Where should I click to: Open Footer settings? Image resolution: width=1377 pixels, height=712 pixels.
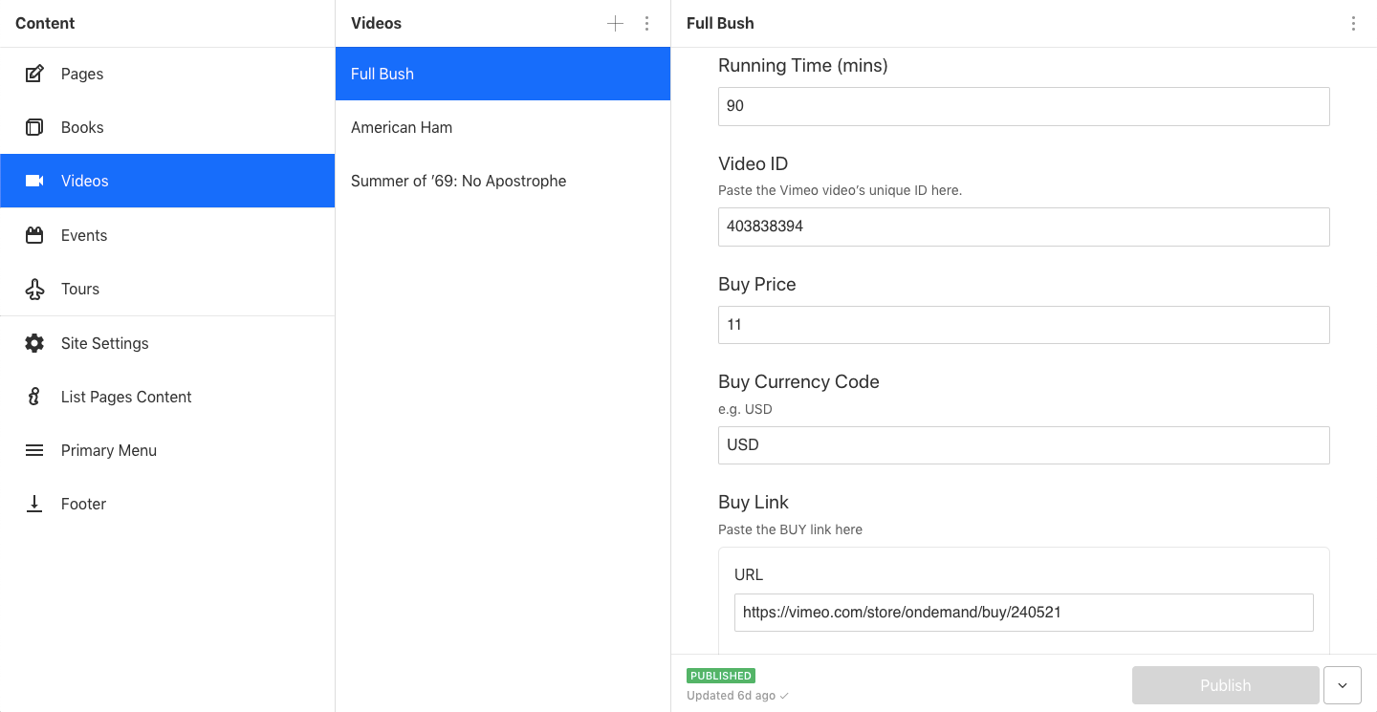[x=167, y=504]
